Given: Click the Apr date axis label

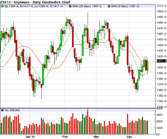Looking at the screenshot, I should (x=129, y=137).
